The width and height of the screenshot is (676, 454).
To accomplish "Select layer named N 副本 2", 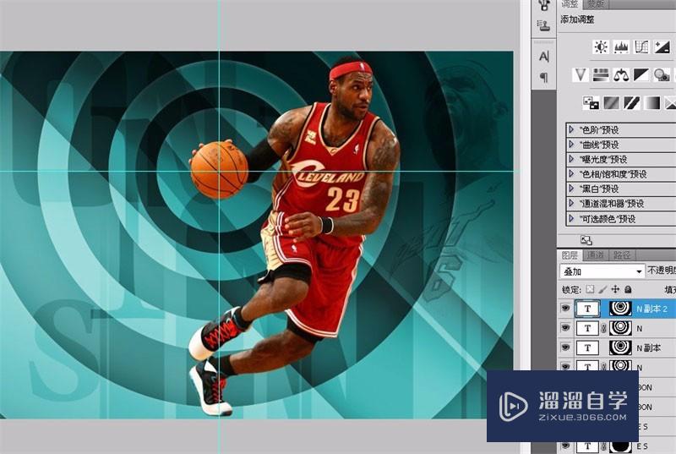I will (x=651, y=309).
